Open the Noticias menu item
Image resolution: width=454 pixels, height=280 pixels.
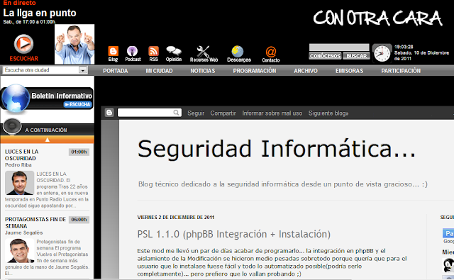pyautogui.click(x=203, y=71)
